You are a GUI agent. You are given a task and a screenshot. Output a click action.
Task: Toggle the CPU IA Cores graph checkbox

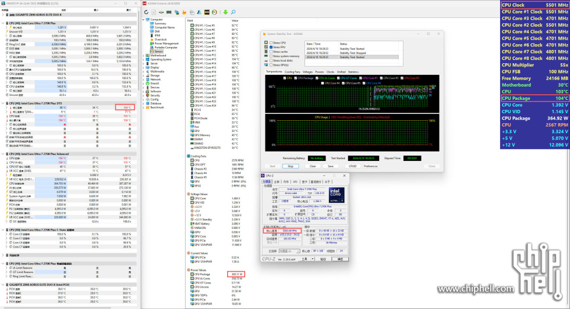[317, 78]
